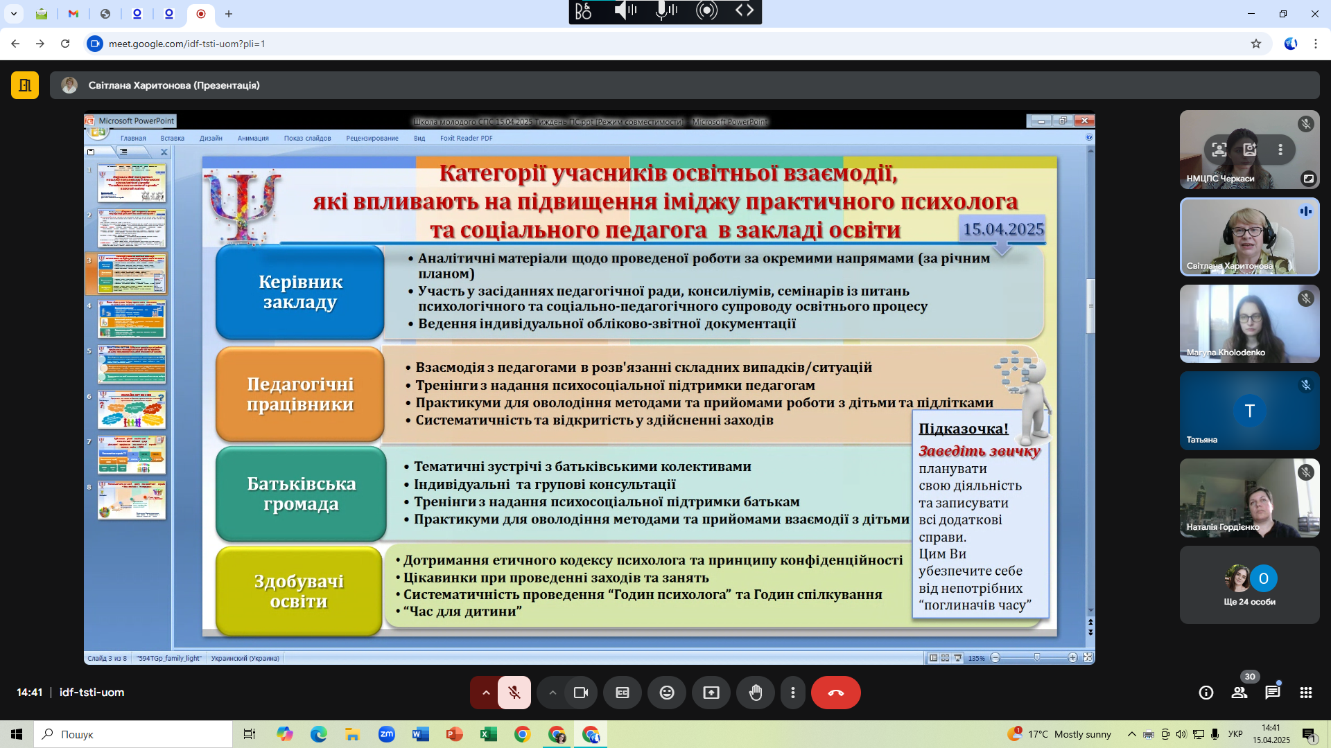This screenshot has width=1331, height=748.
Task: Click the present now screen share icon
Action: click(x=711, y=693)
